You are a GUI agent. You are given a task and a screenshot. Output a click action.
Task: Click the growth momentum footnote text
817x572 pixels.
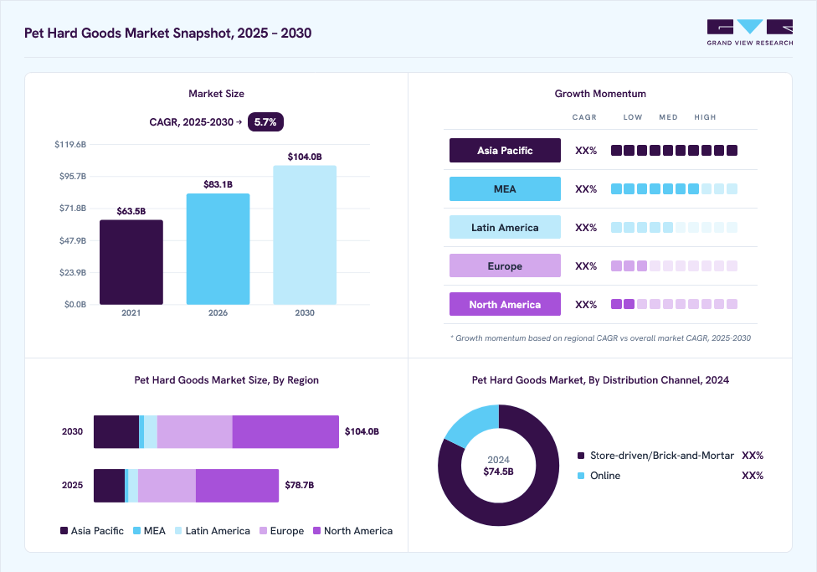(x=601, y=338)
